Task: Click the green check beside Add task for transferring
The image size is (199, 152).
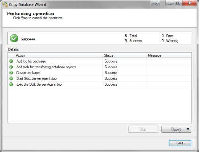Action: tap(11, 67)
